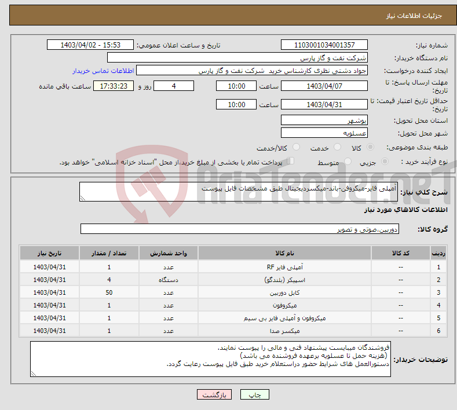457x410 pixels.
Task: Select the میکسر صدا item cell
Action: click(x=284, y=331)
